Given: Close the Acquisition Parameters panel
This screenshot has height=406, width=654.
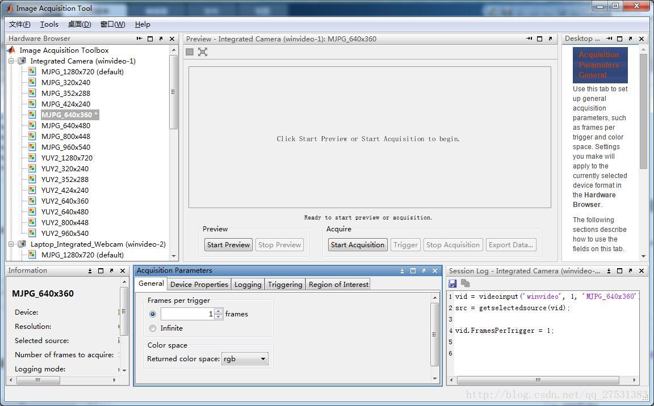Looking at the screenshot, I should [435, 270].
